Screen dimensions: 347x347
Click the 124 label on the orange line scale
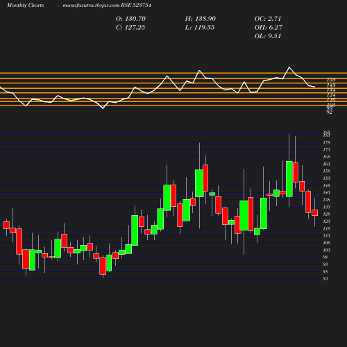[x=331, y=95]
